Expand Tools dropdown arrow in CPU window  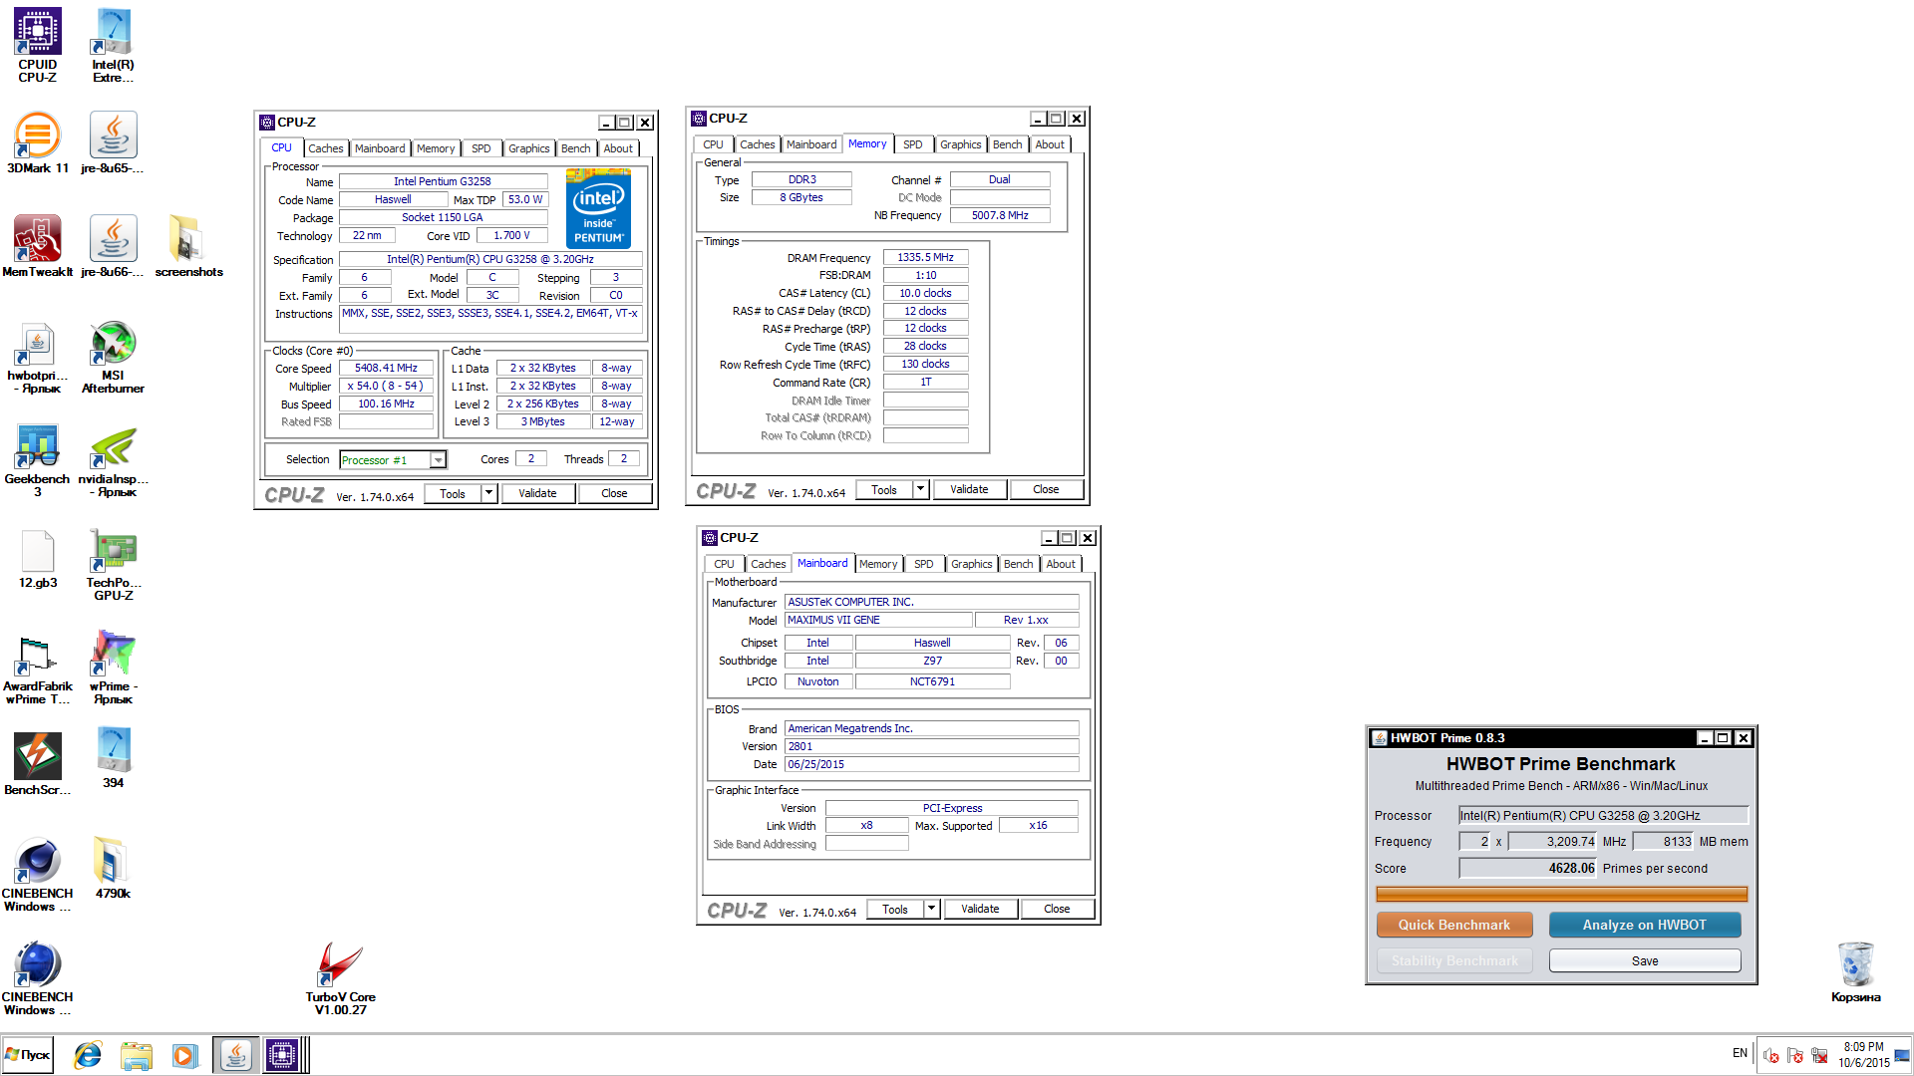488,493
